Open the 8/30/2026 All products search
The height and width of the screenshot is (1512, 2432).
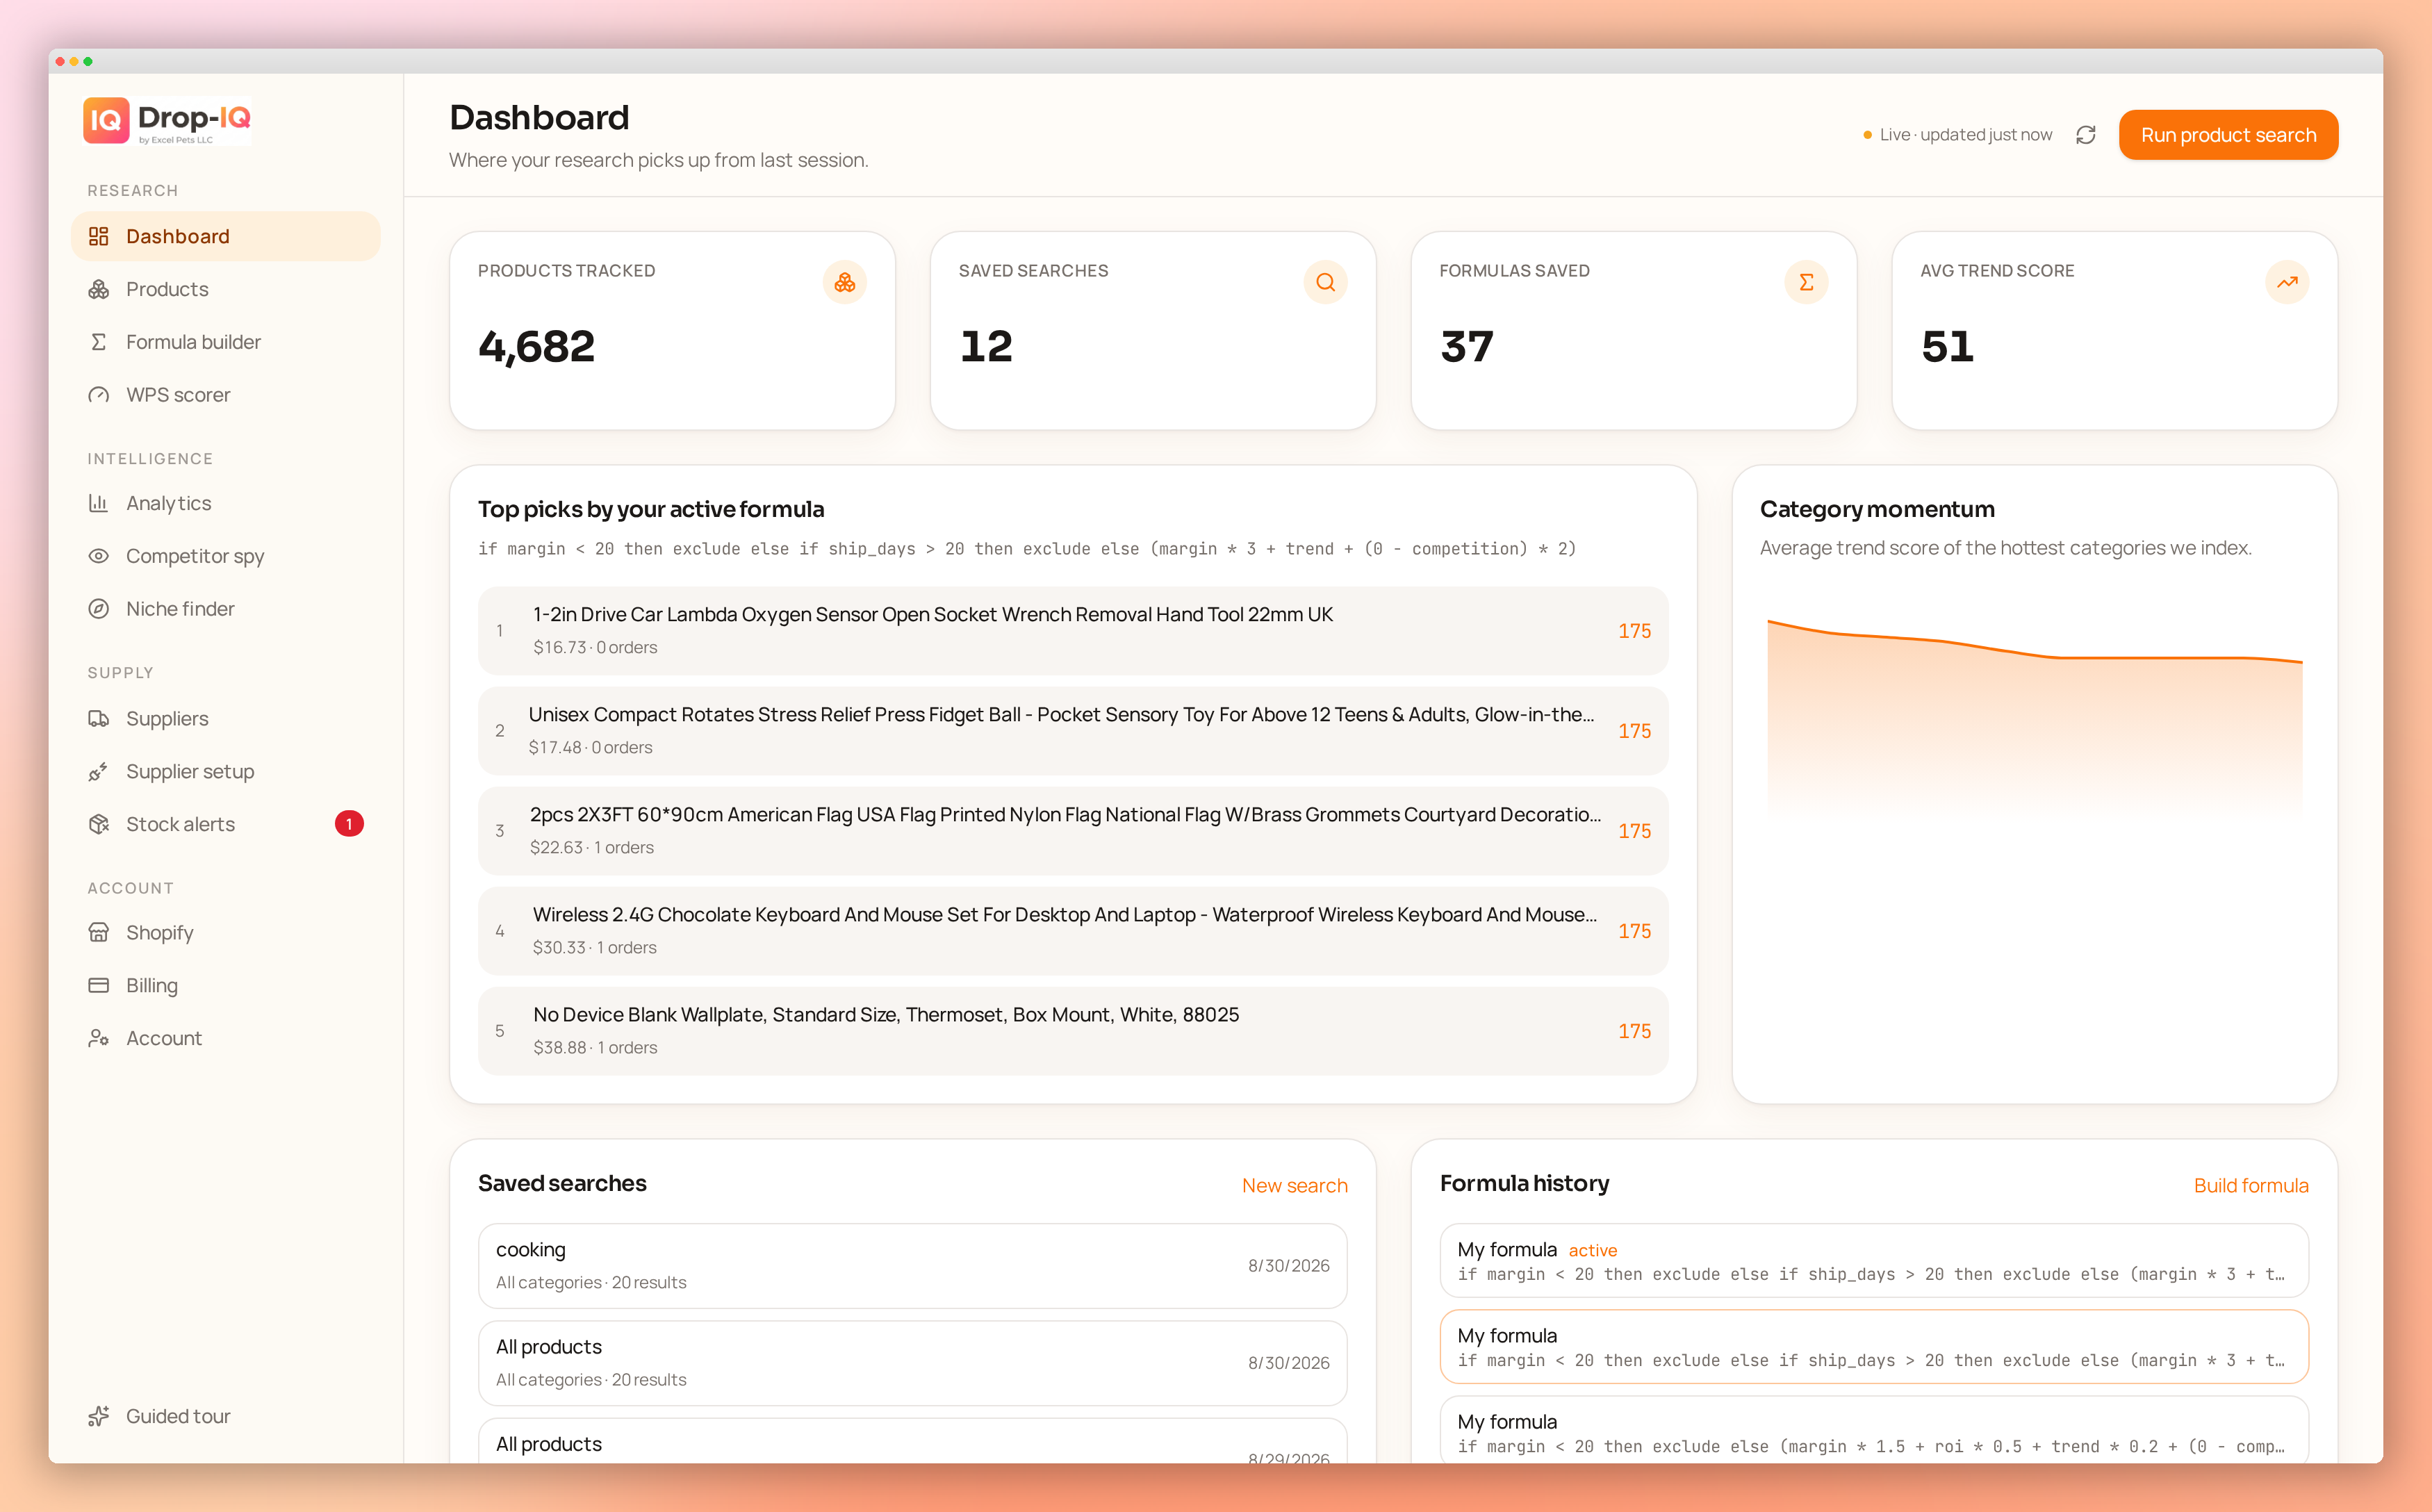point(912,1362)
